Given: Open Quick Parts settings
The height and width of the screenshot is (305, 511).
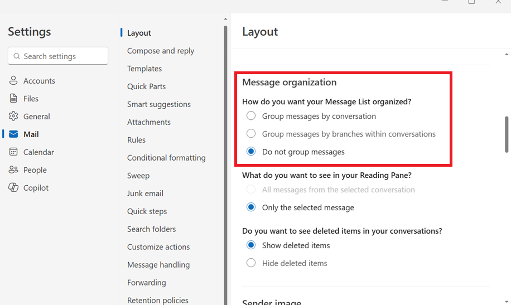Looking at the screenshot, I should (146, 86).
